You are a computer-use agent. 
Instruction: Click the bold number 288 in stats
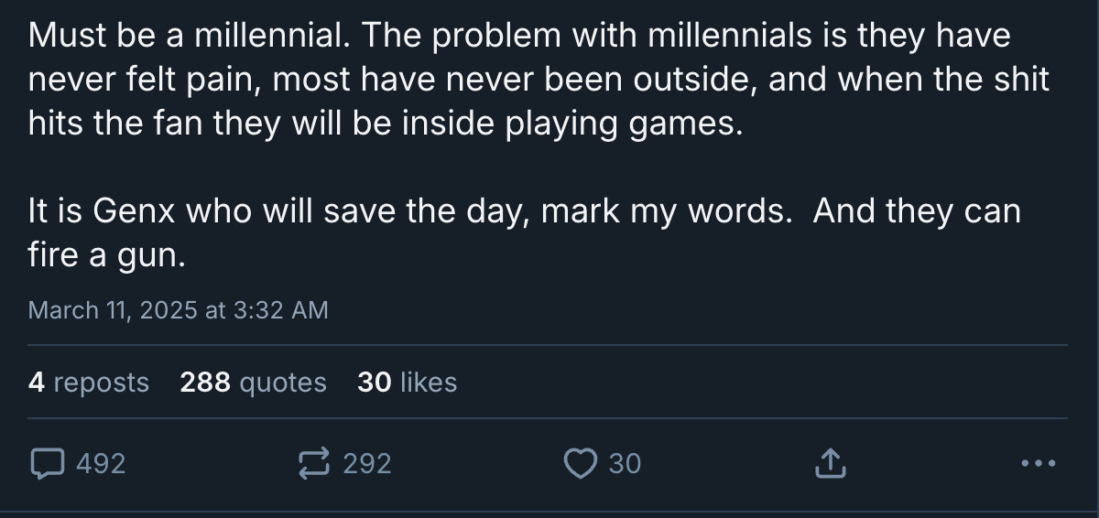[x=205, y=382]
